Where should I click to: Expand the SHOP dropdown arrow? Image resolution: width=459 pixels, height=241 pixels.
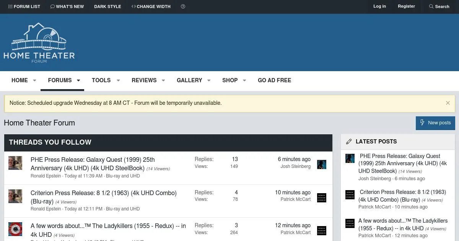pos(244,80)
